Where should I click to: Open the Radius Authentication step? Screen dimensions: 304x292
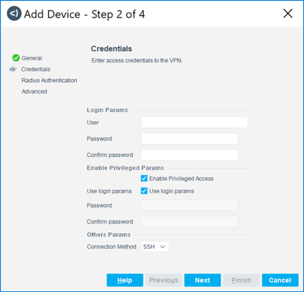(49, 81)
